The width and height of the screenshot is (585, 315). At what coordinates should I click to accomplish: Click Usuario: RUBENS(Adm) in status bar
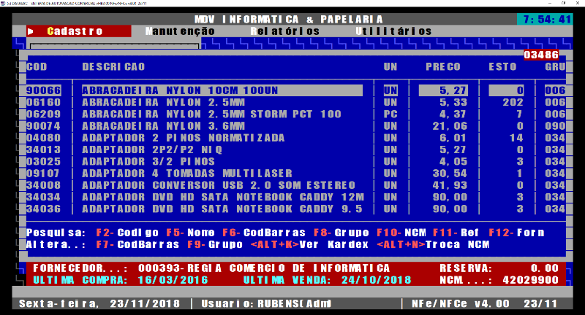coord(266,304)
